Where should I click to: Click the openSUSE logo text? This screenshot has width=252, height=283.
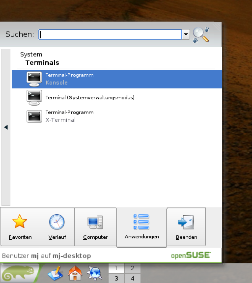[191, 255]
